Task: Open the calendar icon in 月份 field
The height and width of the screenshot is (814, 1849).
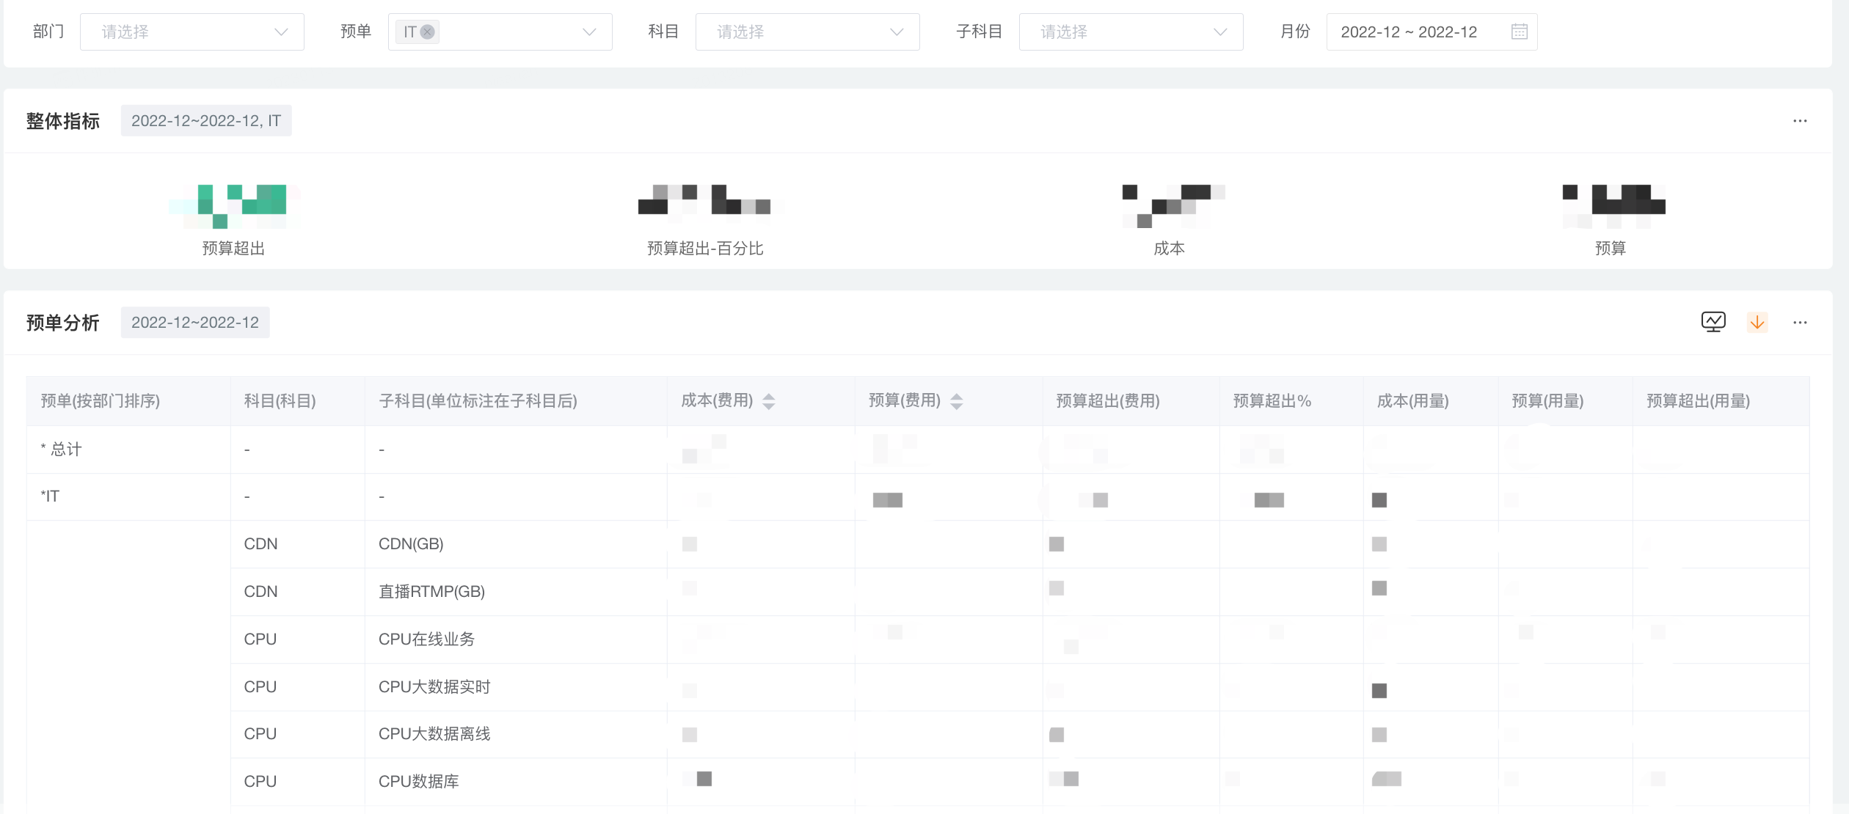Action: (1519, 32)
